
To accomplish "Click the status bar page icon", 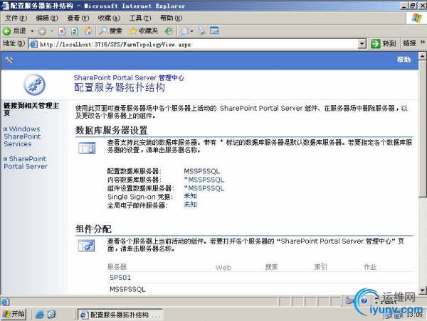I will point(5,301).
